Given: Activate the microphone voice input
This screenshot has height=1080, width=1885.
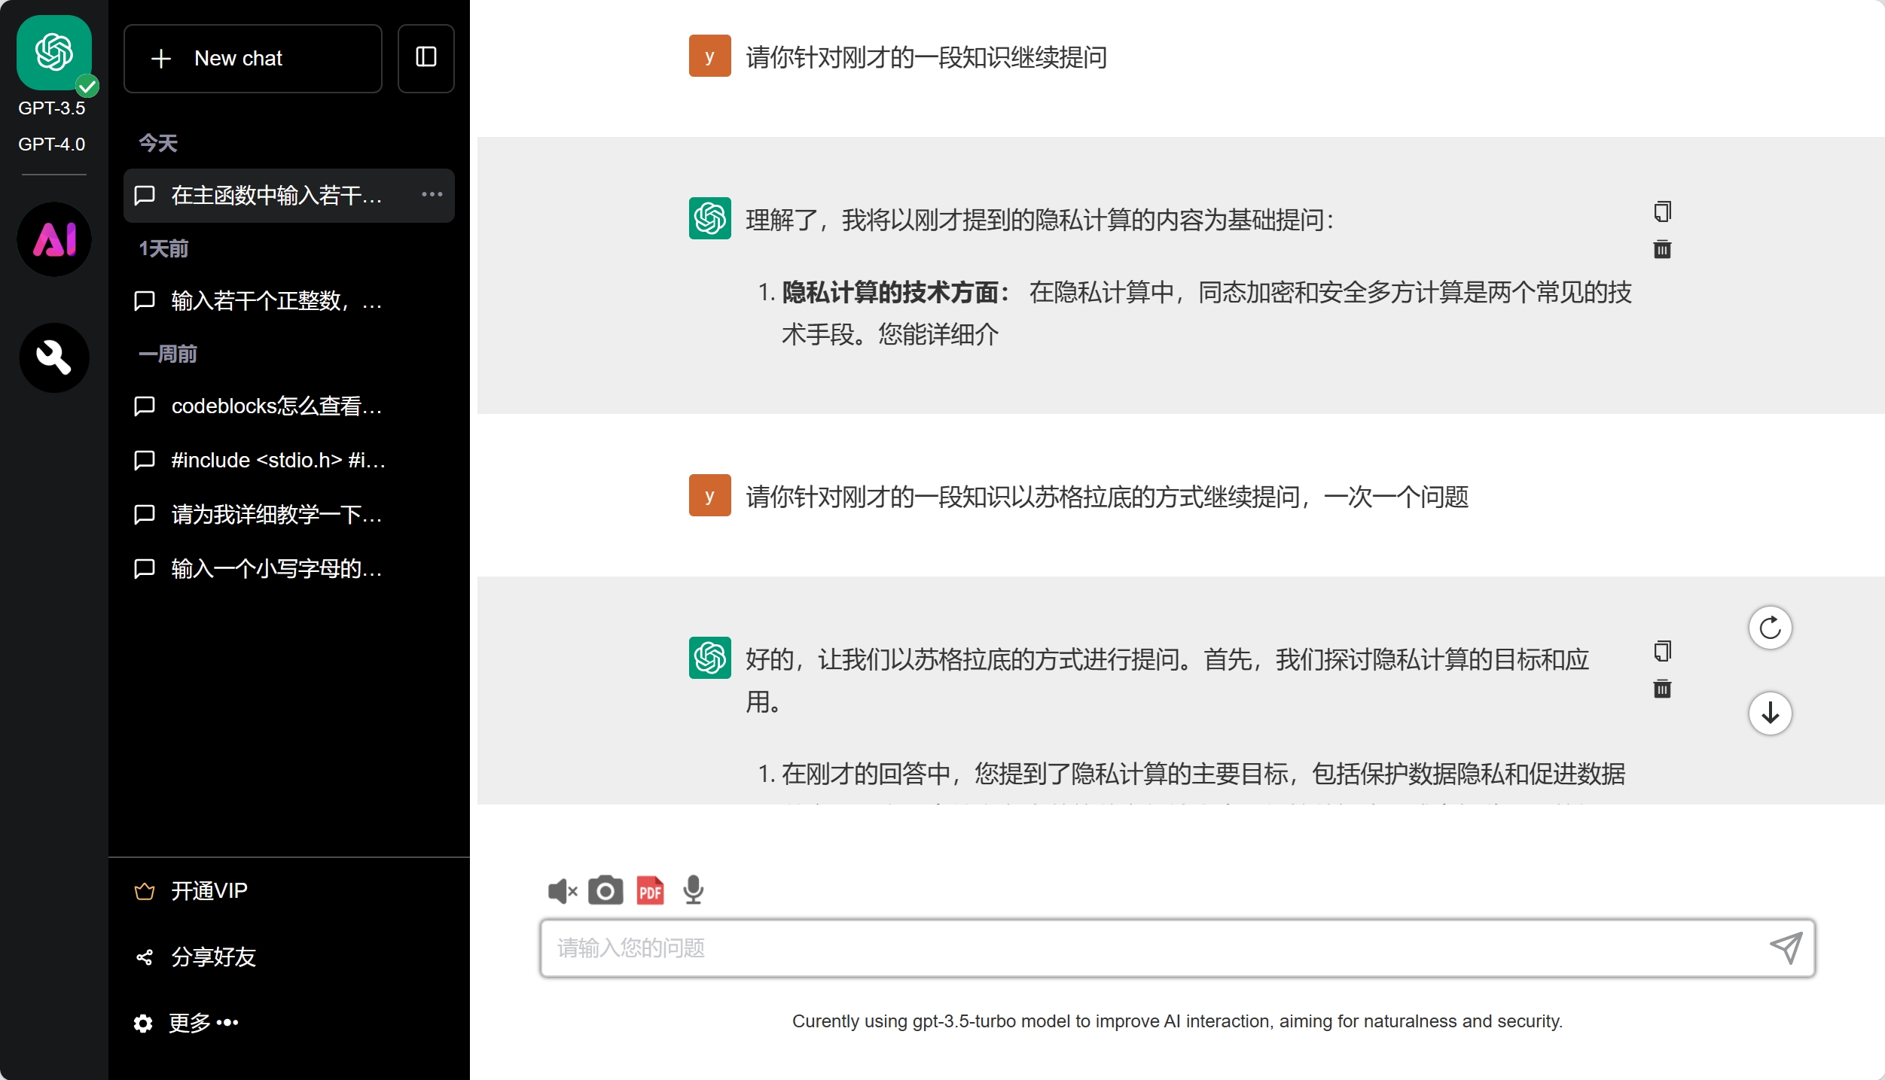Looking at the screenshot, I should (693, 890).
